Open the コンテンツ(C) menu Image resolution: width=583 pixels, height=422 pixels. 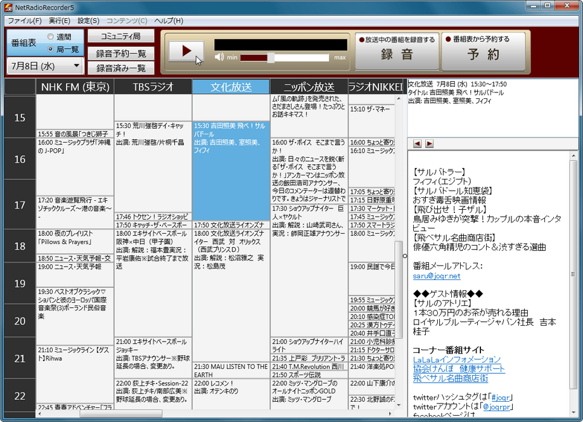click(x=127, y=21)
